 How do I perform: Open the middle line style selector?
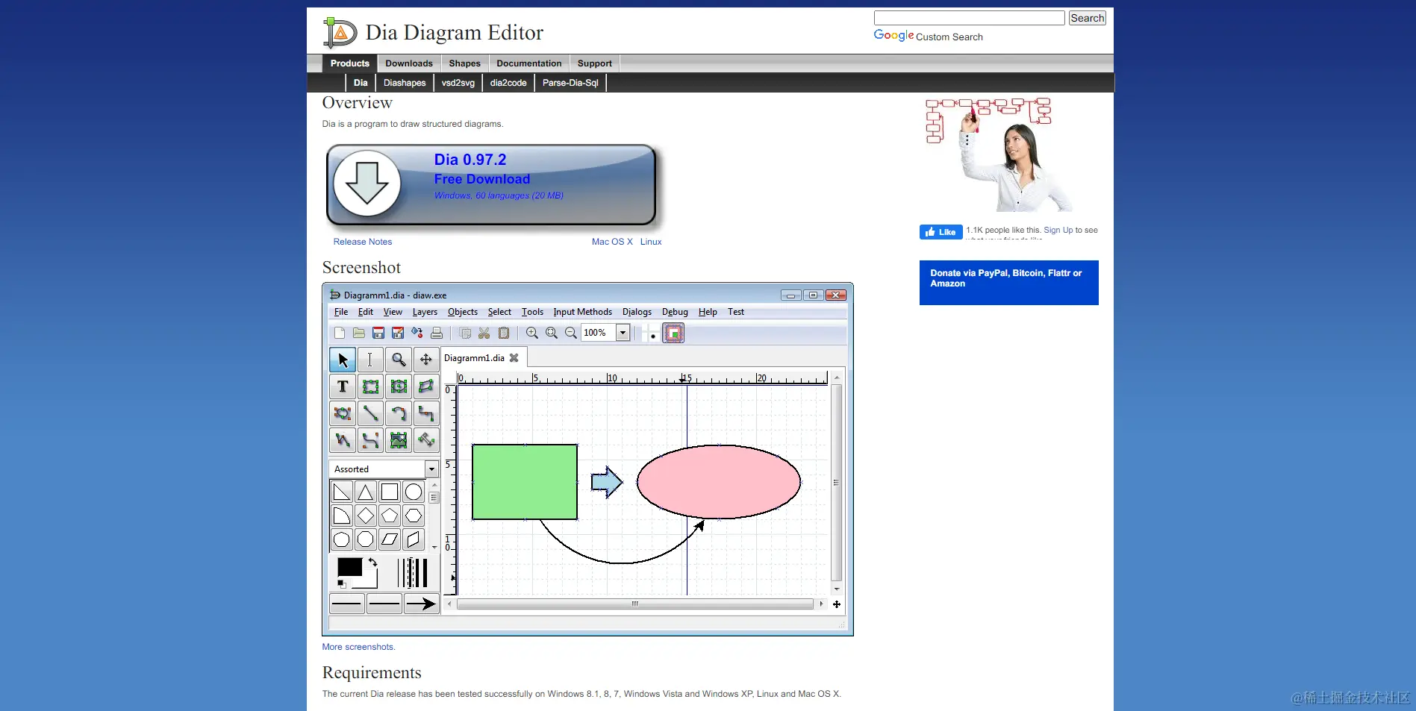(384, 604)
